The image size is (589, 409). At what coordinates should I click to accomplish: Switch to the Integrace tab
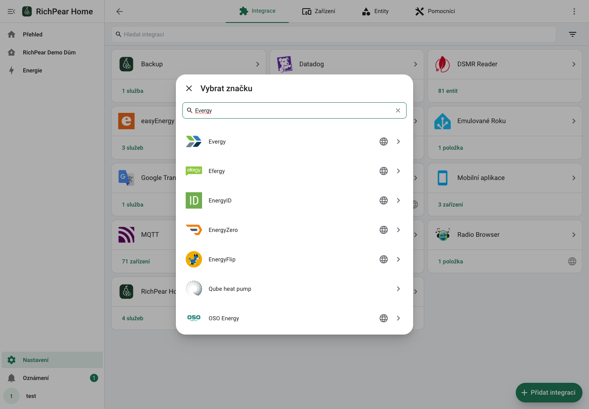pyautogui.click(x=257, y=11)
